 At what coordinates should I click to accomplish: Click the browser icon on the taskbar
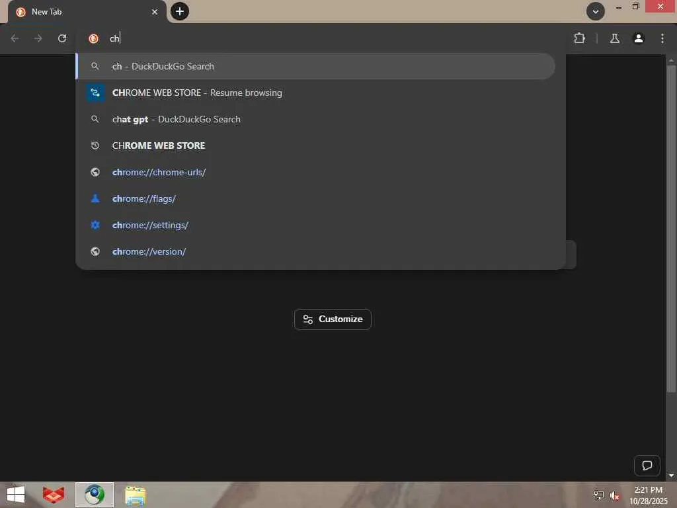(95, 495)
